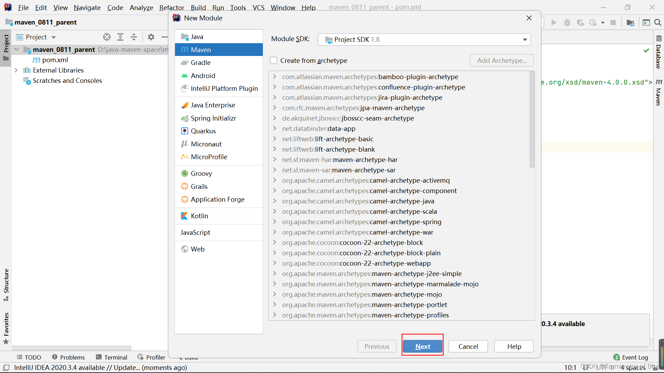
Task: Open the TODO tool window
Action: click(29, 357)
